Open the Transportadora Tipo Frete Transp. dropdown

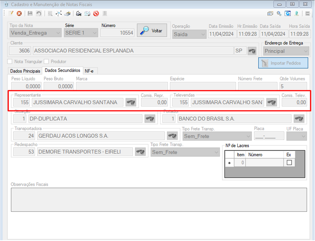click(x=217, y=136)
